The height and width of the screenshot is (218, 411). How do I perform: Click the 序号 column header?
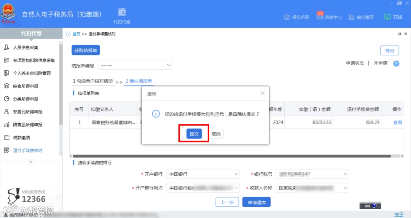[x=79, y=109]
